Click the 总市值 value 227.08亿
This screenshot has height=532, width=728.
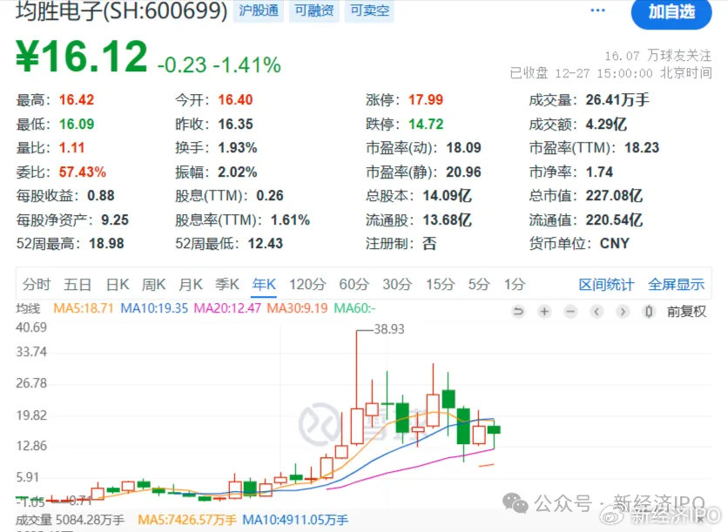click(x=614, y=196)
